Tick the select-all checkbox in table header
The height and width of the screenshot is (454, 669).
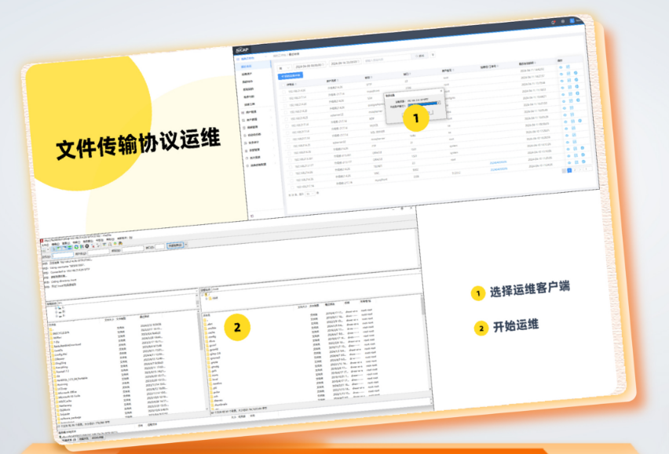click(x=282, y=84)
